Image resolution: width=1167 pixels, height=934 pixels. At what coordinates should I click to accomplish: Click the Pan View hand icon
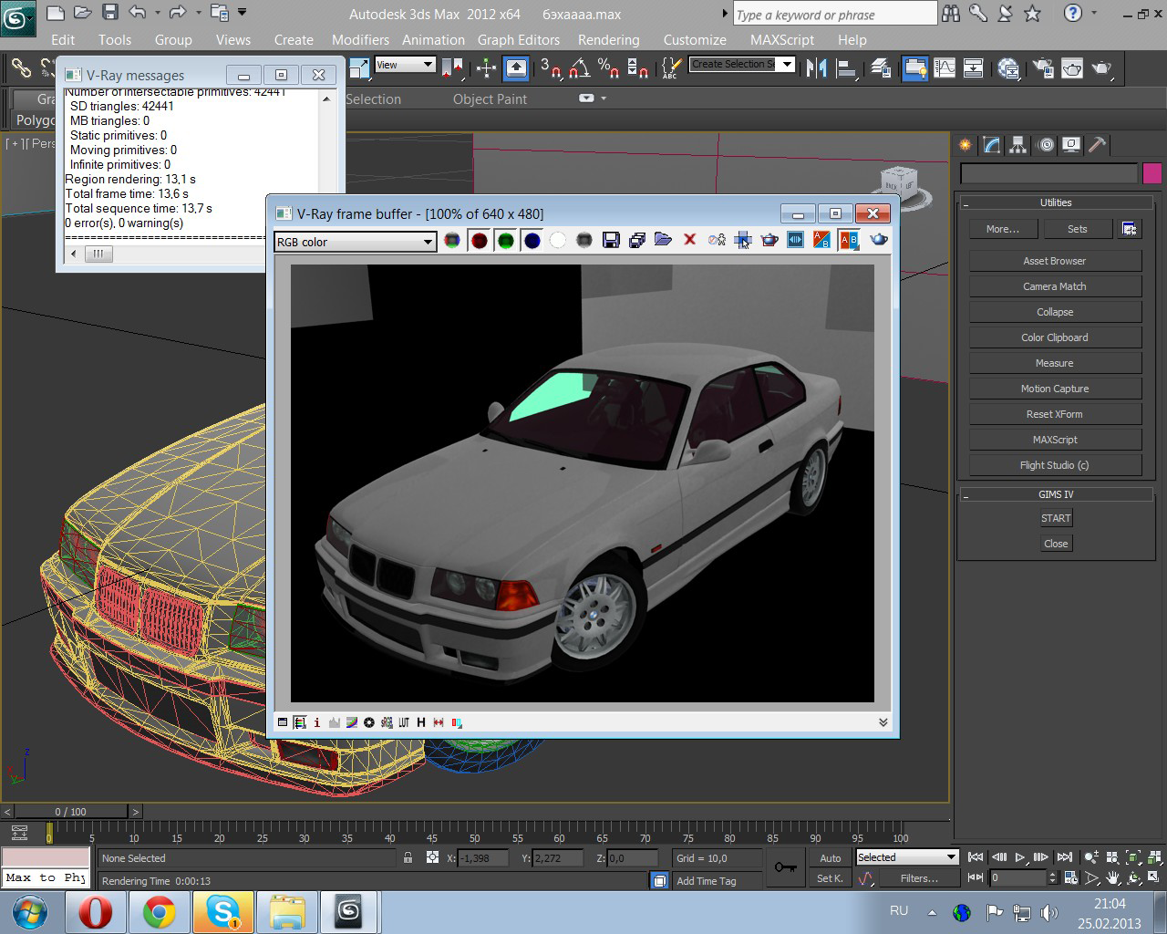tap(1112, 878)
